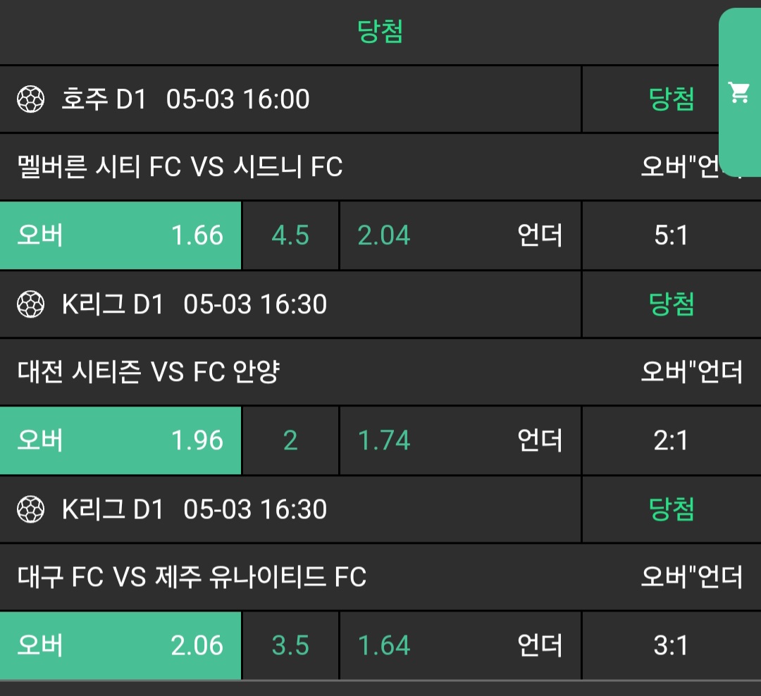Click soccer ball icon beside 호주 D1
761x696 pixels.
[x=30, y=99]
